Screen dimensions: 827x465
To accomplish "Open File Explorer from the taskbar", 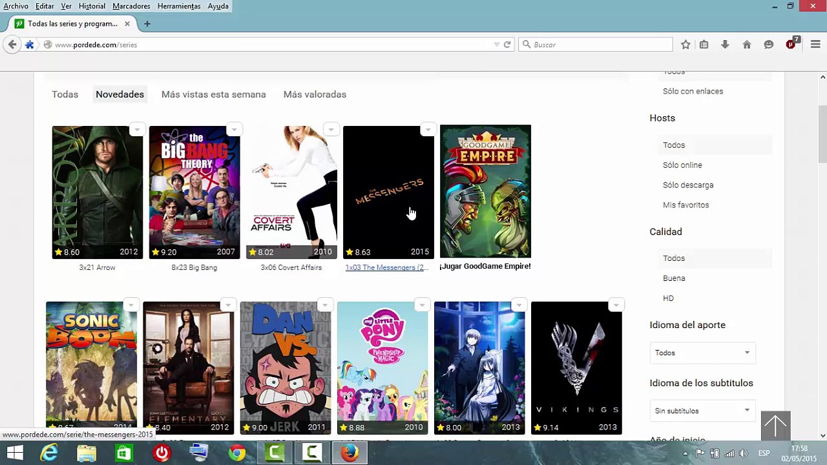I will pos(87,453).
